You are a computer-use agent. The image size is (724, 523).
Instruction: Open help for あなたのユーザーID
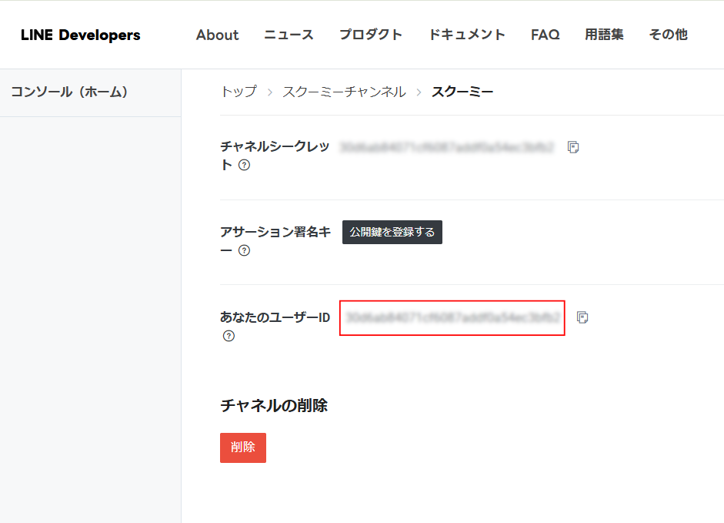(229, 336)
